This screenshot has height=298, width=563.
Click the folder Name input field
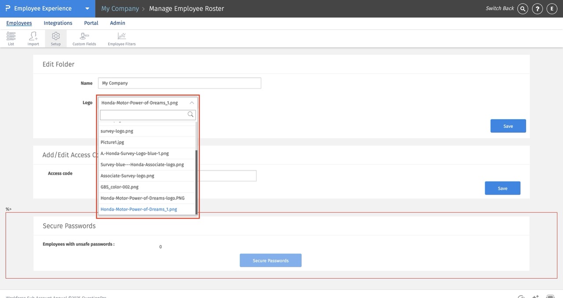coord(179,83)
